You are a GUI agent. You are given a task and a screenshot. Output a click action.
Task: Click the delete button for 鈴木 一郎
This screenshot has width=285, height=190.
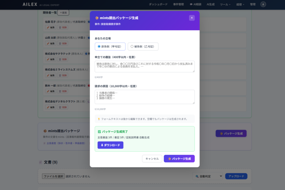click(63, 91)
